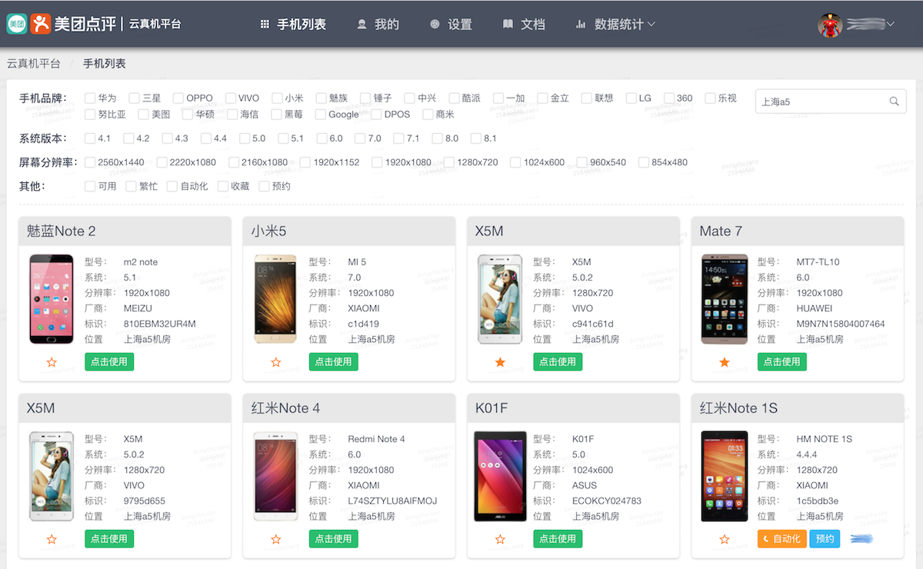
Task: Tick the 854x480 resolution filter
Action: 643,162
